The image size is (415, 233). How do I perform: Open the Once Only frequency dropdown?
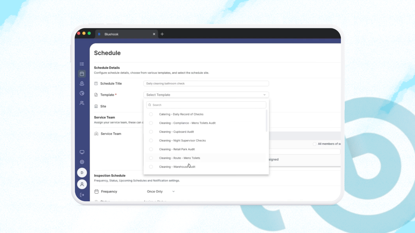(161, 191)
